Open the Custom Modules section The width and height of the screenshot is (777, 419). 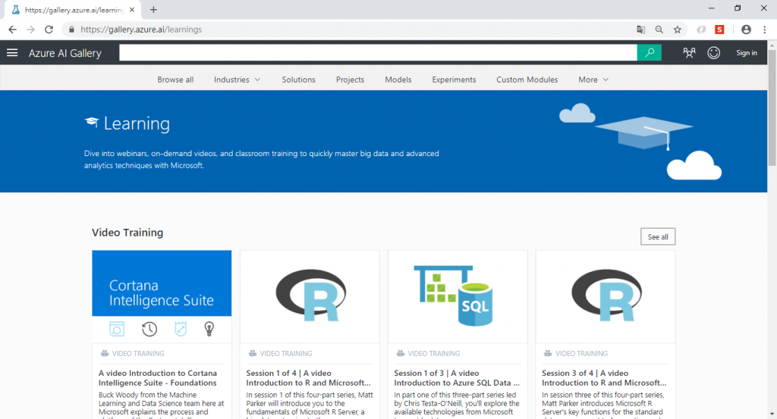click(x=527, y=80)
